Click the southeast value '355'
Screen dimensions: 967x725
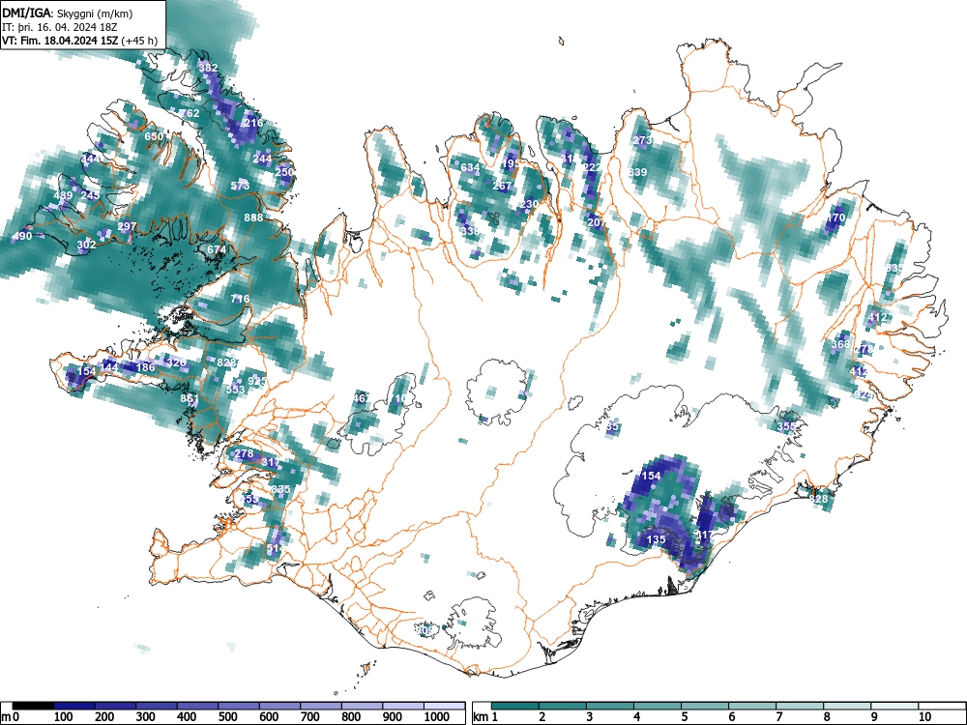click(786, 426)
